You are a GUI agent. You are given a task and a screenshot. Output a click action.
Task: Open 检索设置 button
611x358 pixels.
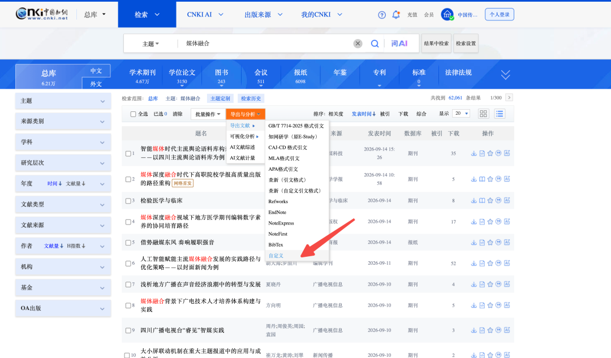point(466,43)
